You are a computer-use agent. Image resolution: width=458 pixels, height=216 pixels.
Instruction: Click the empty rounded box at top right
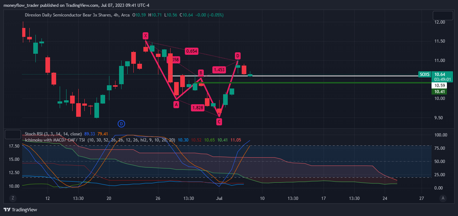tap(443, 15)
